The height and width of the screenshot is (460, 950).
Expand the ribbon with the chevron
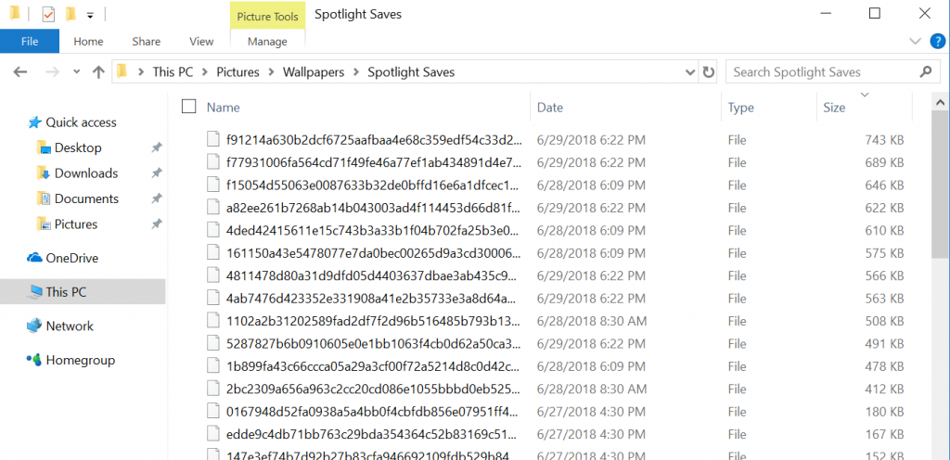(x=915, y=41)
